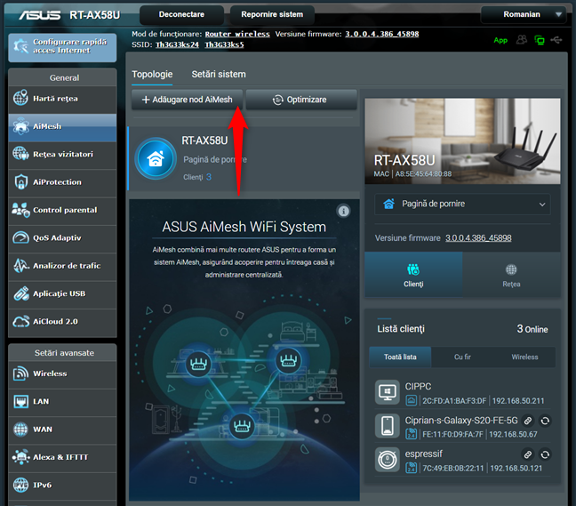Viewport: 576px width, 506px height.
Task: Open Control parental settings
Action: 62,210
